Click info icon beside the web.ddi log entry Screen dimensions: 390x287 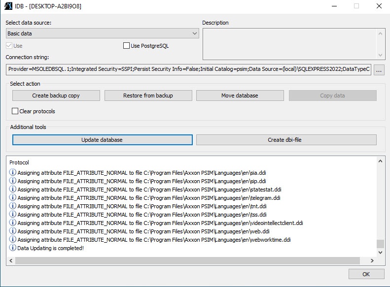[13, 231]
